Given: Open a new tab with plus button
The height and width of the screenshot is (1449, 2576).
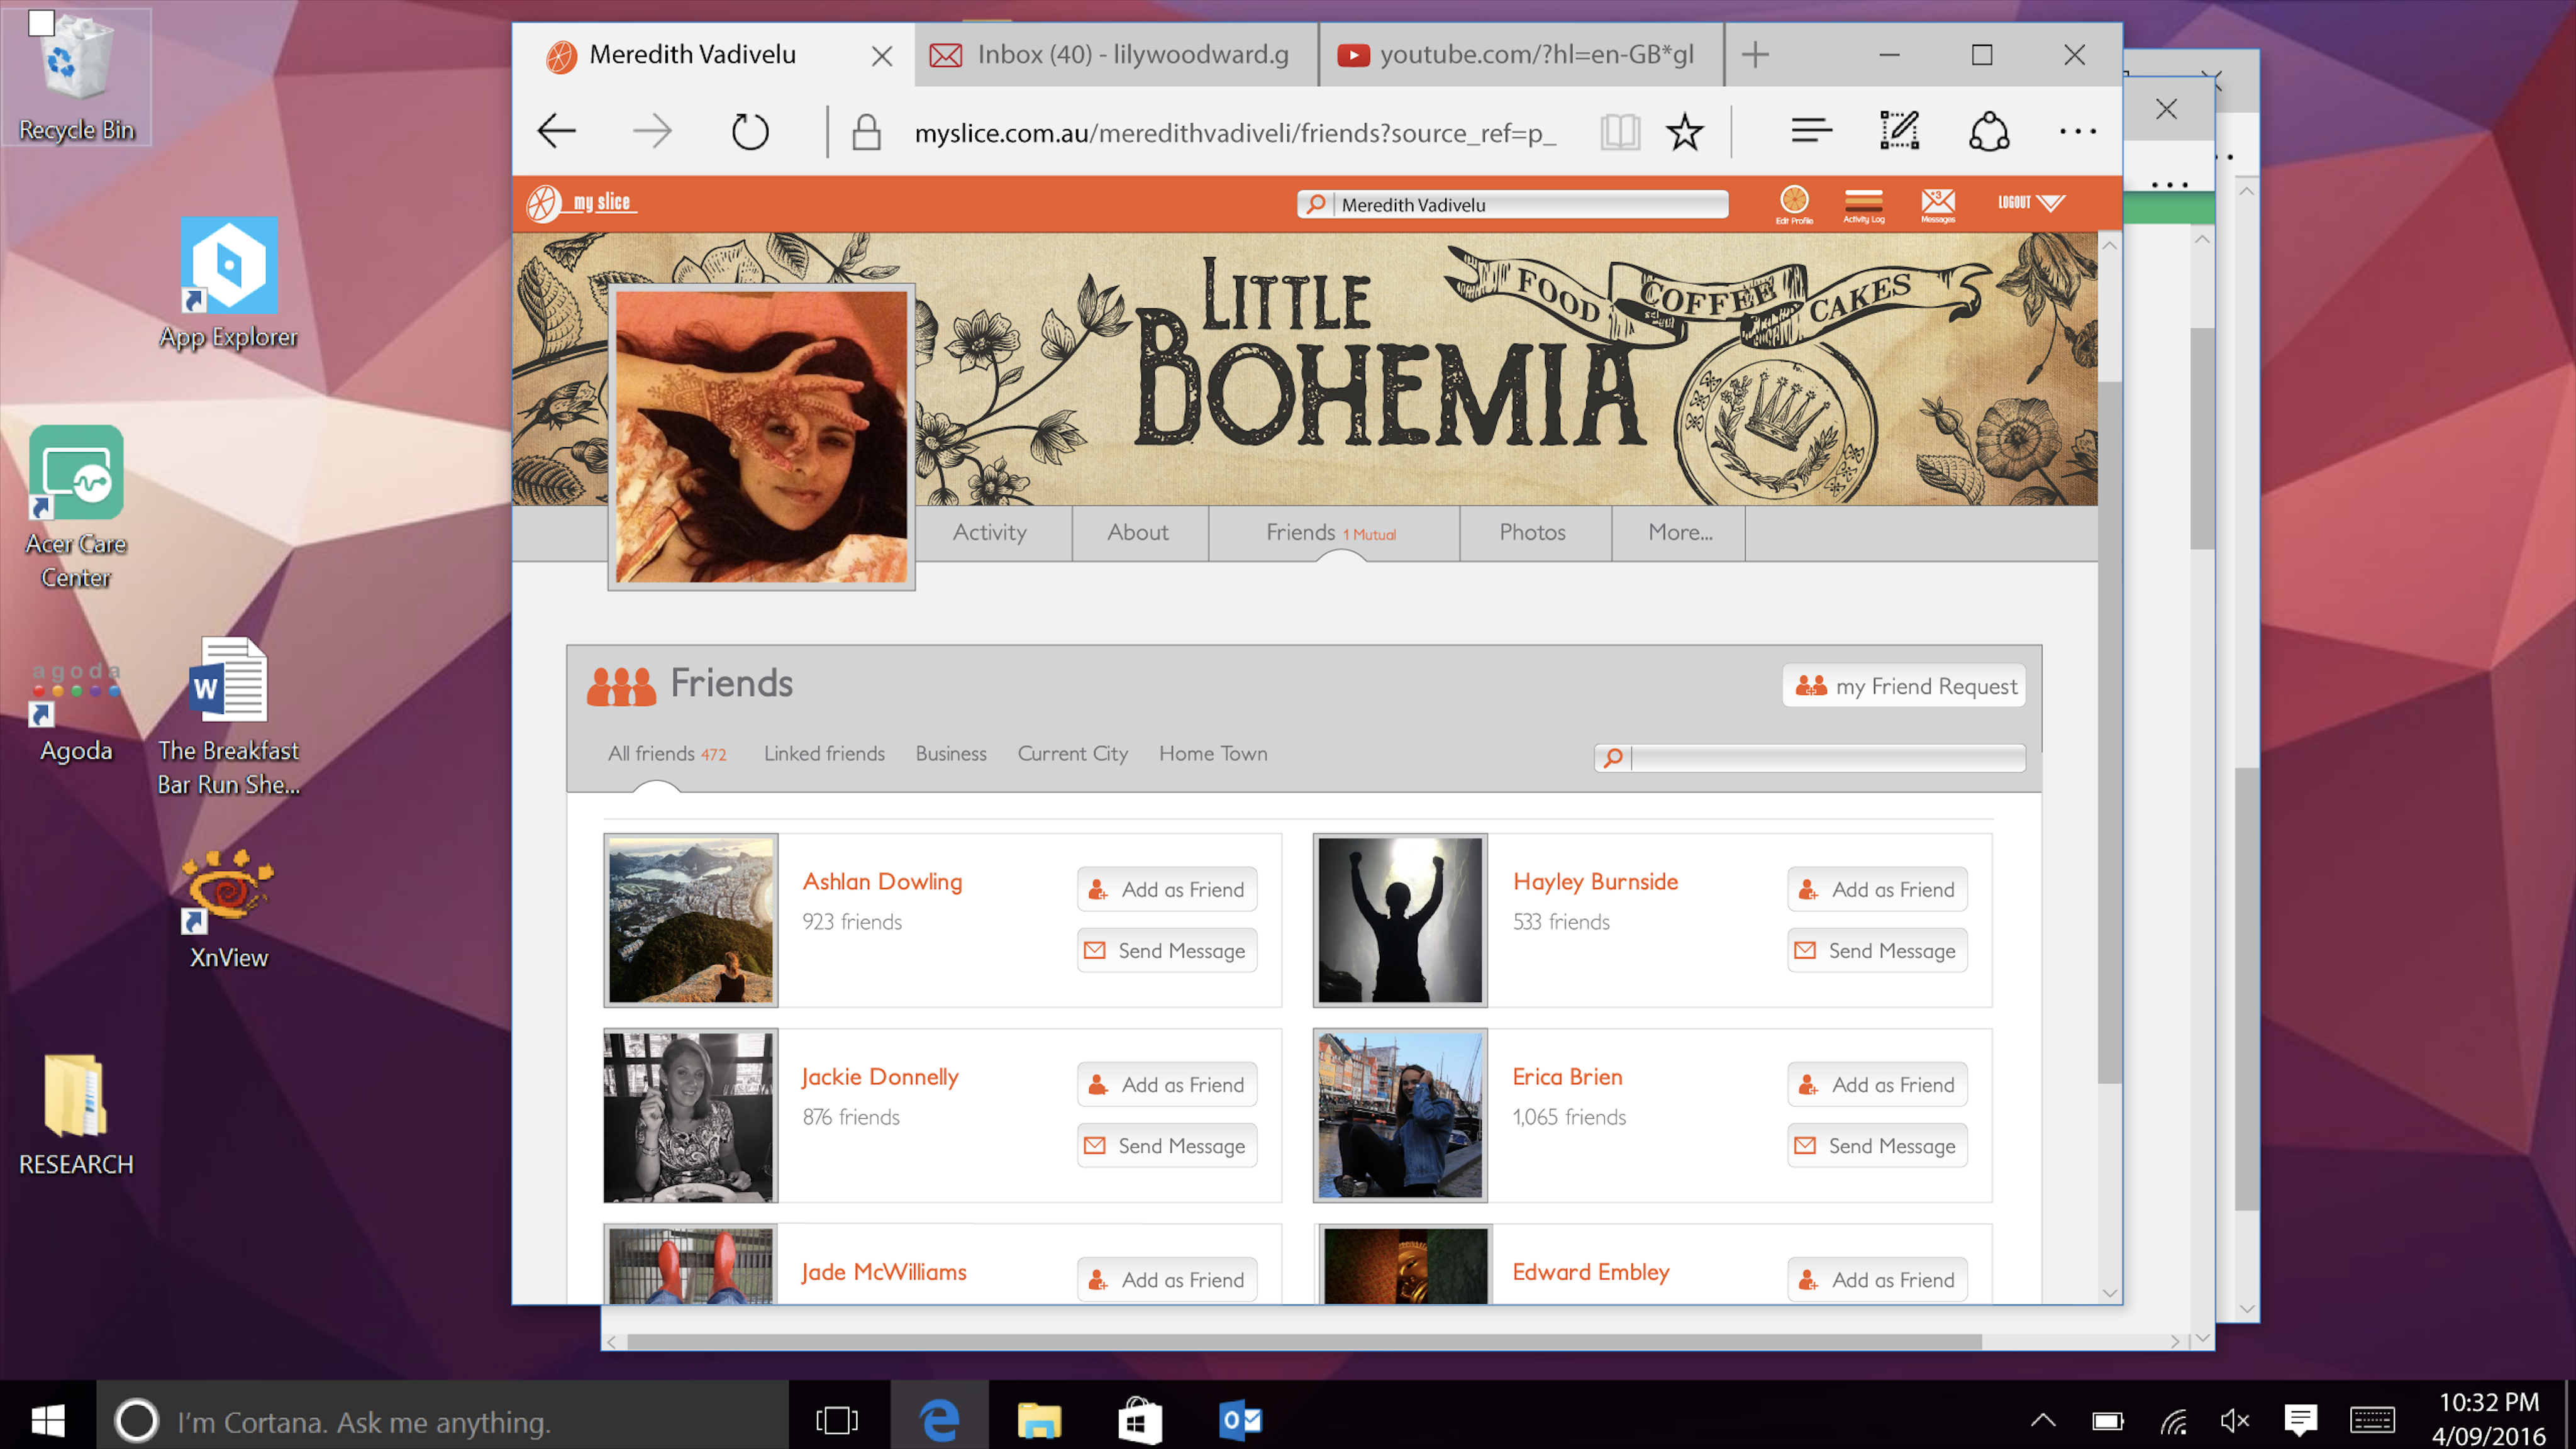Looking at the screenshot, I should pos(1755,54).
